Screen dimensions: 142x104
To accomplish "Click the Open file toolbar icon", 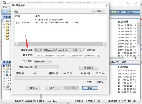I will tap(9, 12).
